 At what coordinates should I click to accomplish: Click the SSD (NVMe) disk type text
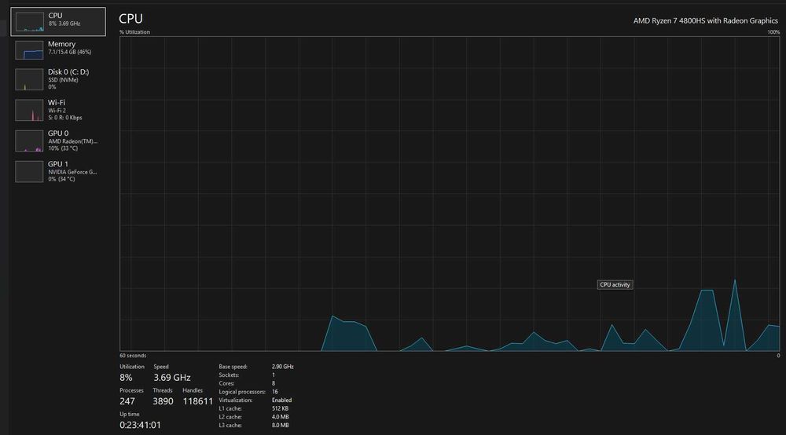63,80
